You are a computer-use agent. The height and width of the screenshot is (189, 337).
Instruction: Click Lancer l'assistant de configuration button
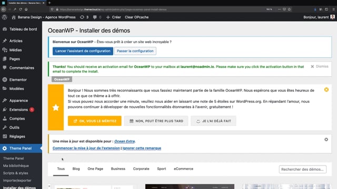(x=83, y=51)
